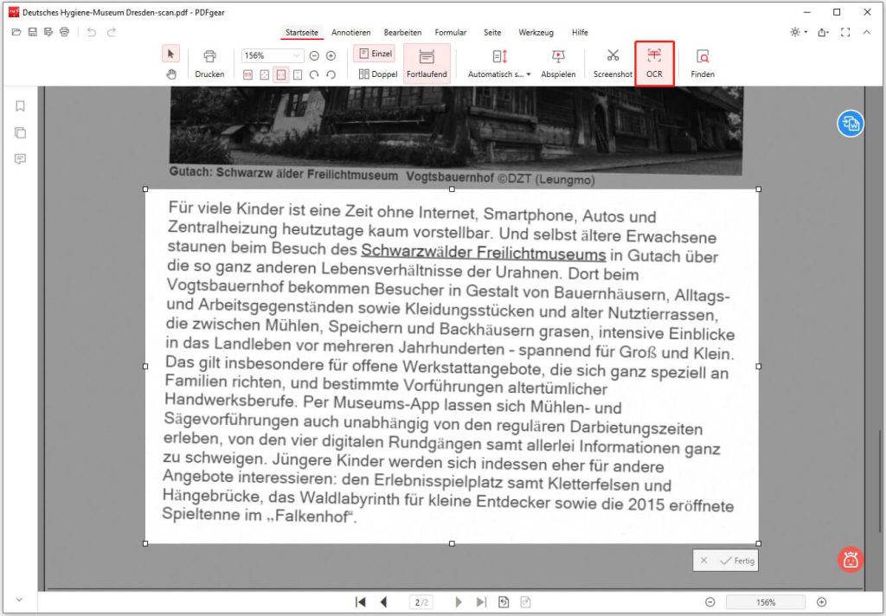
Task: Click the page number input field
Action: 420,601
